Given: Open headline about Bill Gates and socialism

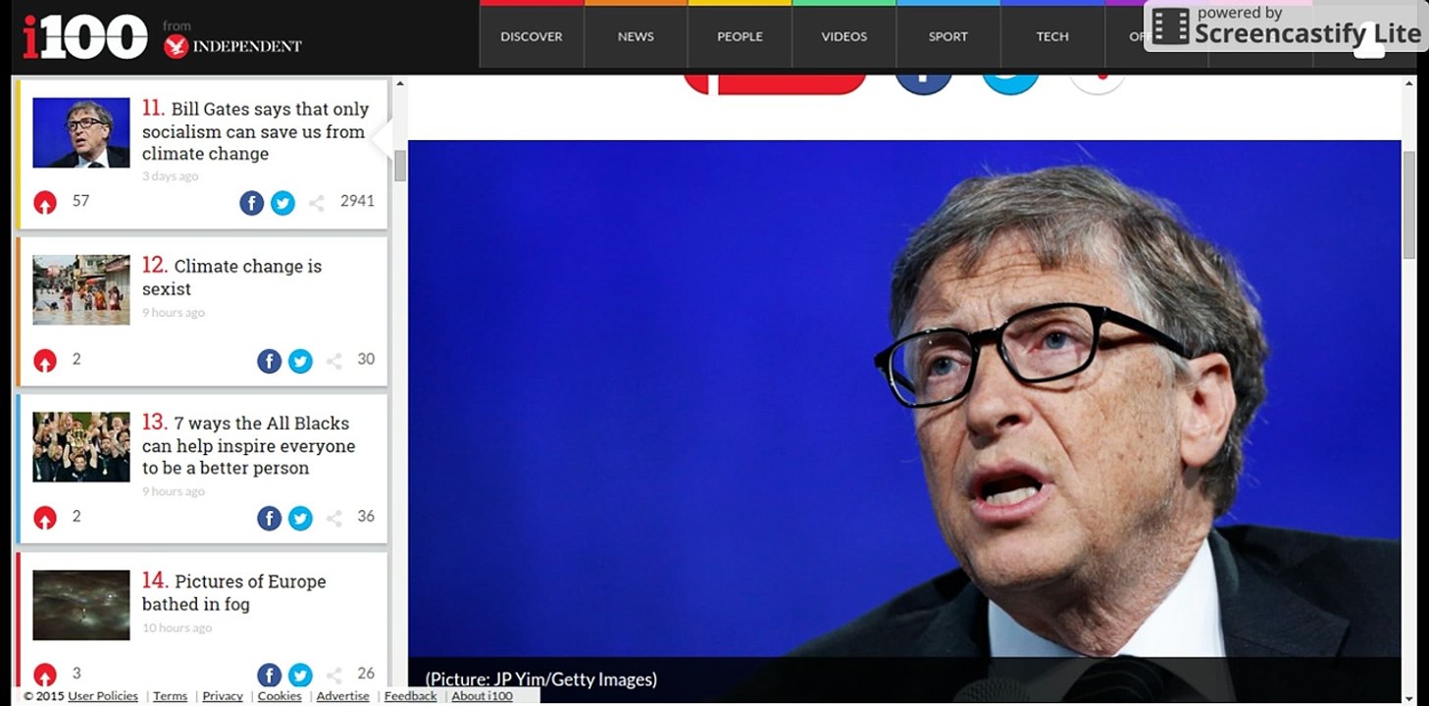Looking at the screenshot, I should click(255, 131).
